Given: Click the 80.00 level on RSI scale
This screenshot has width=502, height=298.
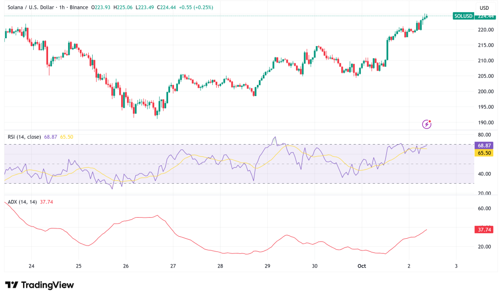Looking at the screenshot, I should (484, 135).
